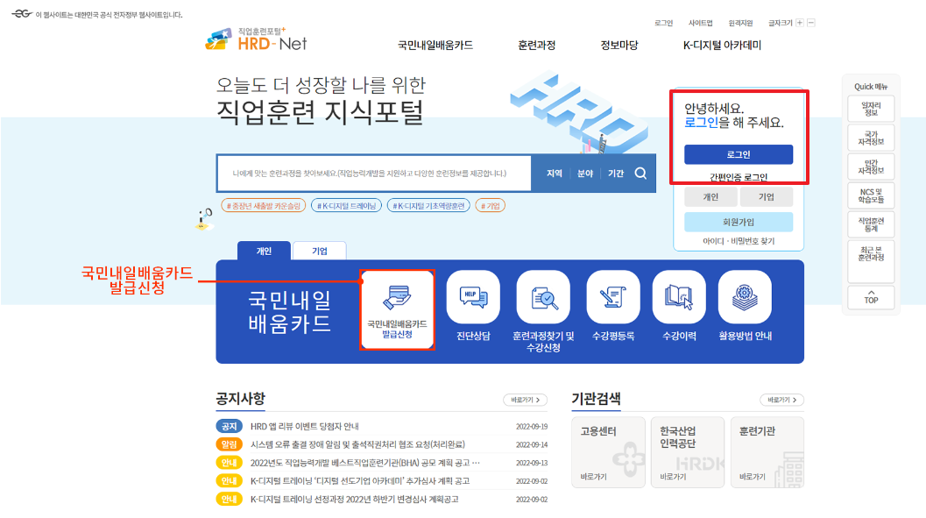Open Quick menu 민간 자격정보

(x=871, y=167)
